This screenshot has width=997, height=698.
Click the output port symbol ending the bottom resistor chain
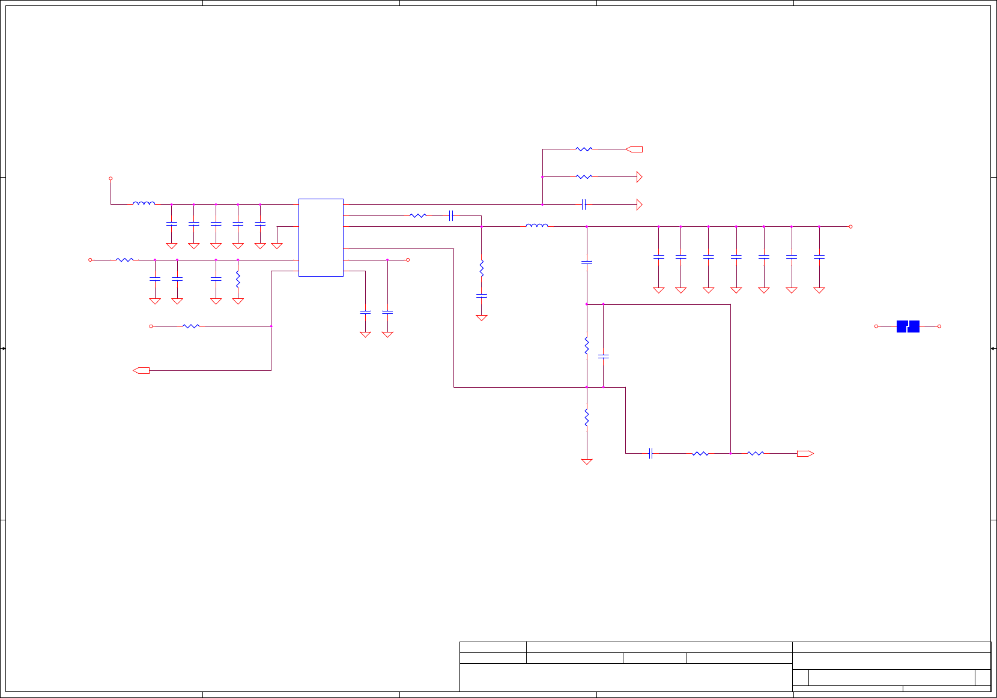805,454
